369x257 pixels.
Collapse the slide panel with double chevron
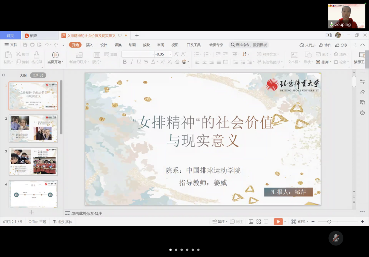pyautogui.click(x=3, y=75)
